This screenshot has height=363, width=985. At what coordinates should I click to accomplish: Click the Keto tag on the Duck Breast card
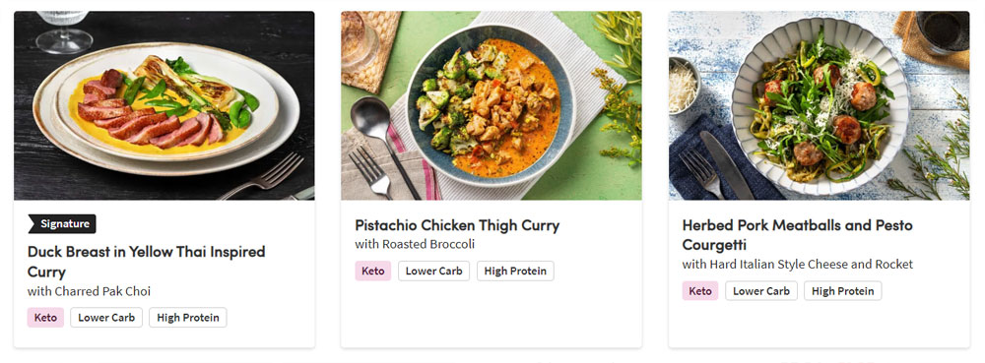click(x=45, y=317)
